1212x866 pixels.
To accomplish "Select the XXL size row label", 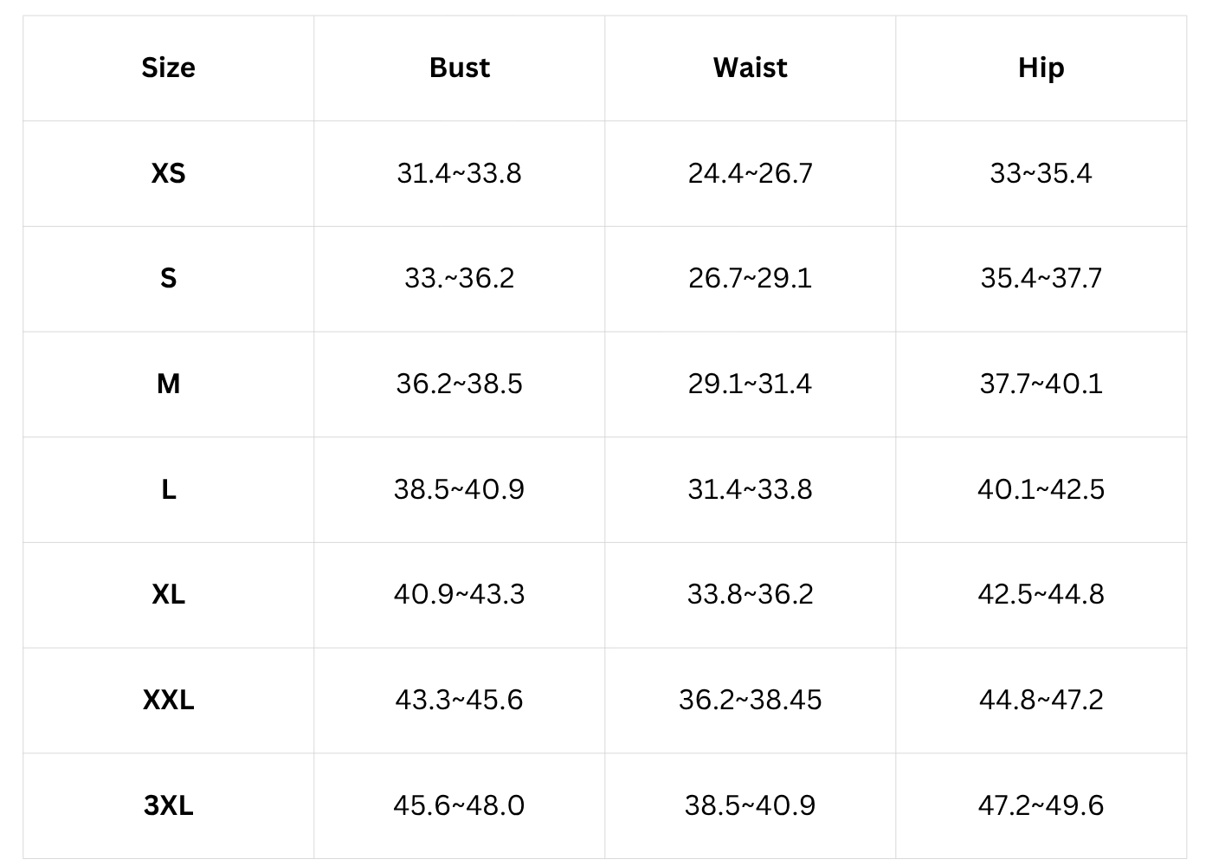I will [168, 700].
